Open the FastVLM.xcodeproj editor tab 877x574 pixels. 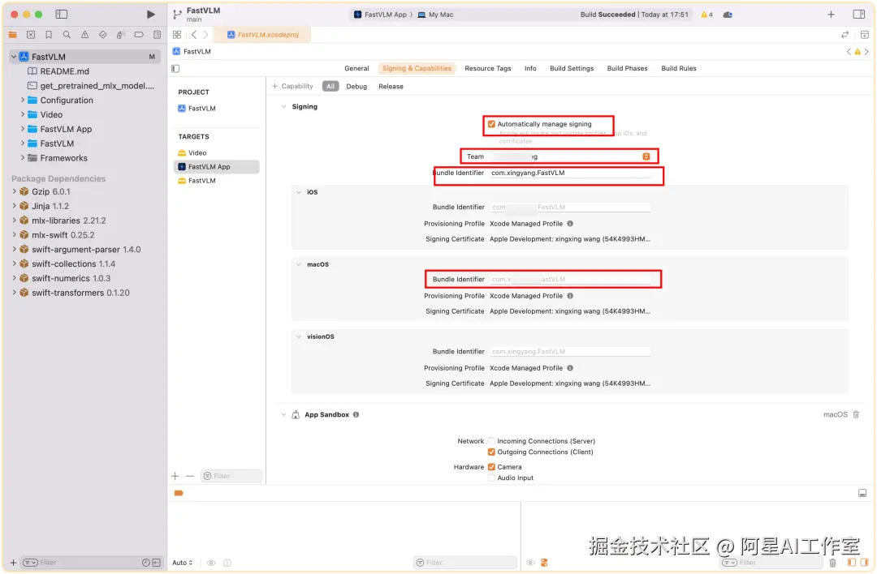click(263, 35)
